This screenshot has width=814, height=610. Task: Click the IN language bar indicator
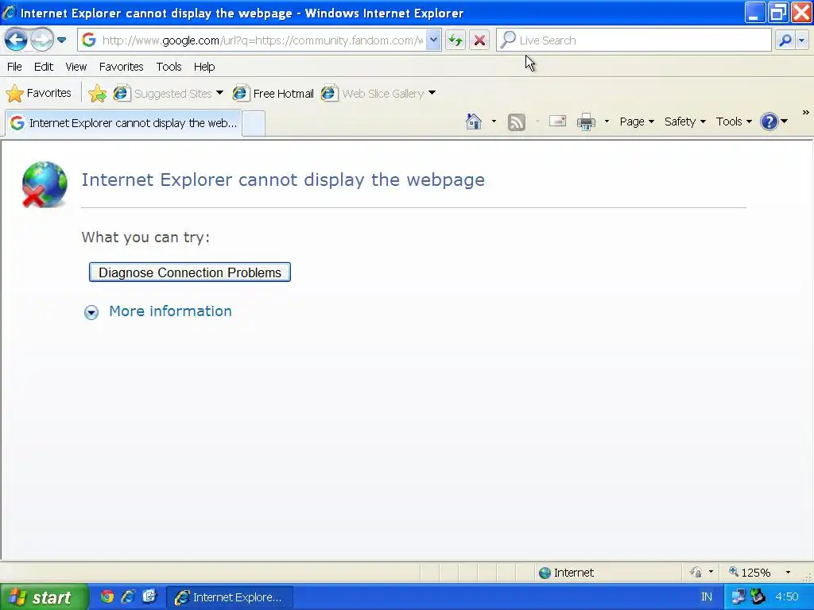[x=707, y=597]
